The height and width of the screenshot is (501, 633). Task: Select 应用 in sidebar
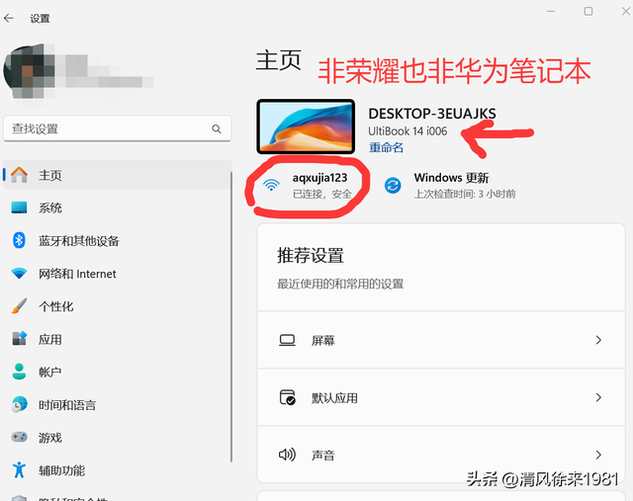coord(117,339)
